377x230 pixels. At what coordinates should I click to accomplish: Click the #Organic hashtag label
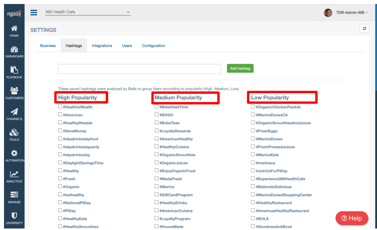click(71, 187)
